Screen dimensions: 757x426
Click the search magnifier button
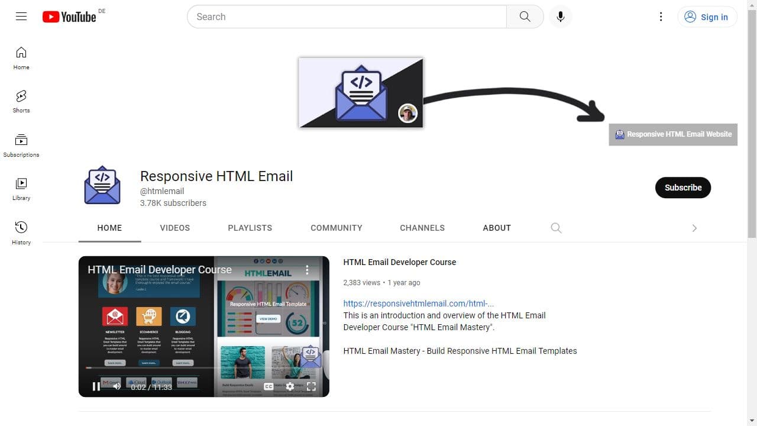point(525,17)
